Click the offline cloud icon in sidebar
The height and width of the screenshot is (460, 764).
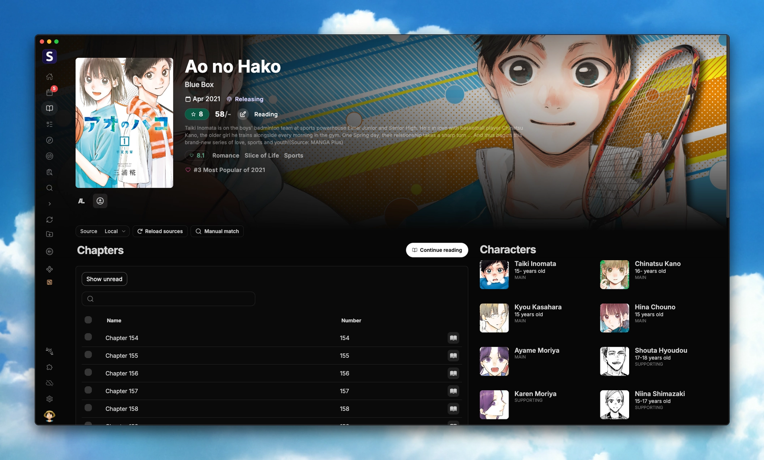pos(49,383)
